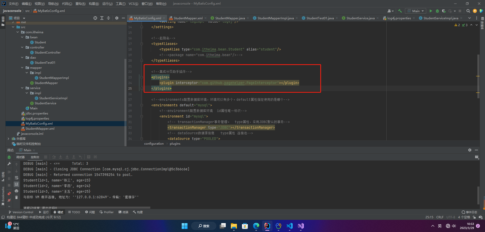Collapse the mapper folder in project tree

point(22,68)
